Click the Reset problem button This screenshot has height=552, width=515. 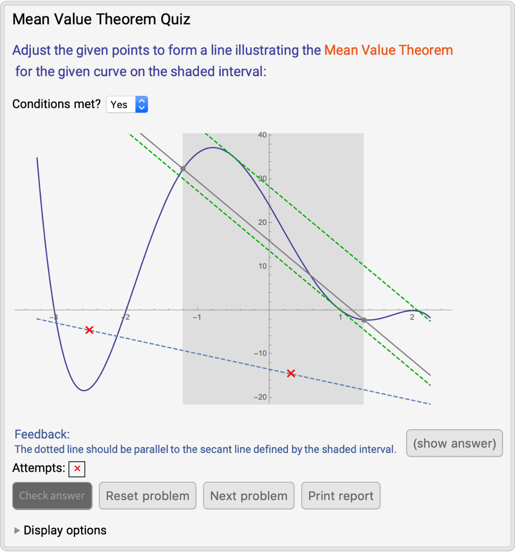pos(147,496)
